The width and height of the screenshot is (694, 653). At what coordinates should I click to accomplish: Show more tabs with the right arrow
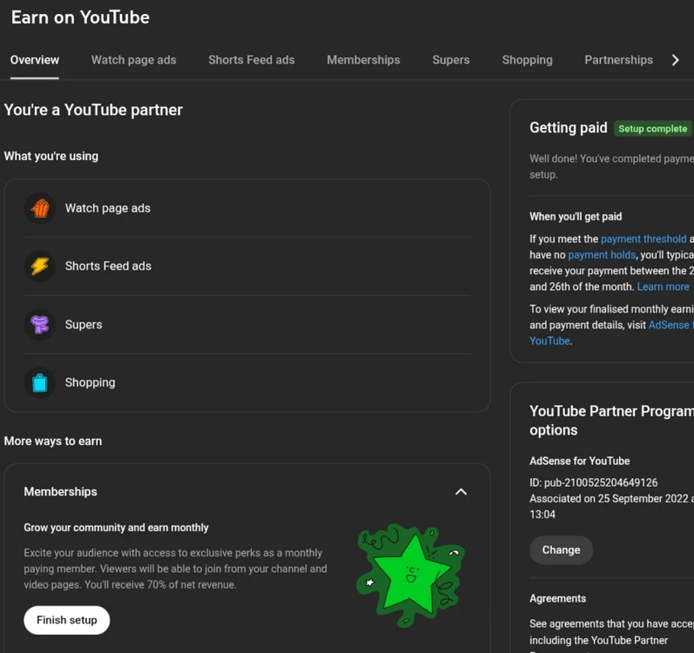pyautogui.click(x=675, y=60)
